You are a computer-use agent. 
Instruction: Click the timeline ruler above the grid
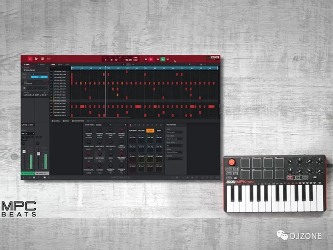pyautogui.click(x=144, y=68)
